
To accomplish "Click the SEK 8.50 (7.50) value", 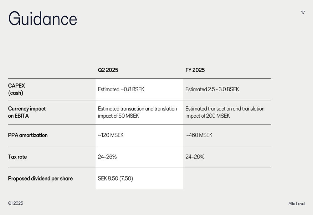I will (115, 179).
